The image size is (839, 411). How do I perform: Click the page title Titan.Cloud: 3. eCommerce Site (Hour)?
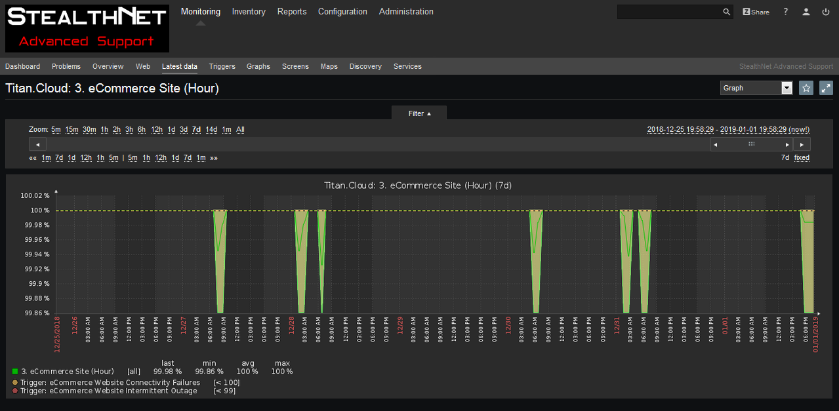tap(112, 88)
